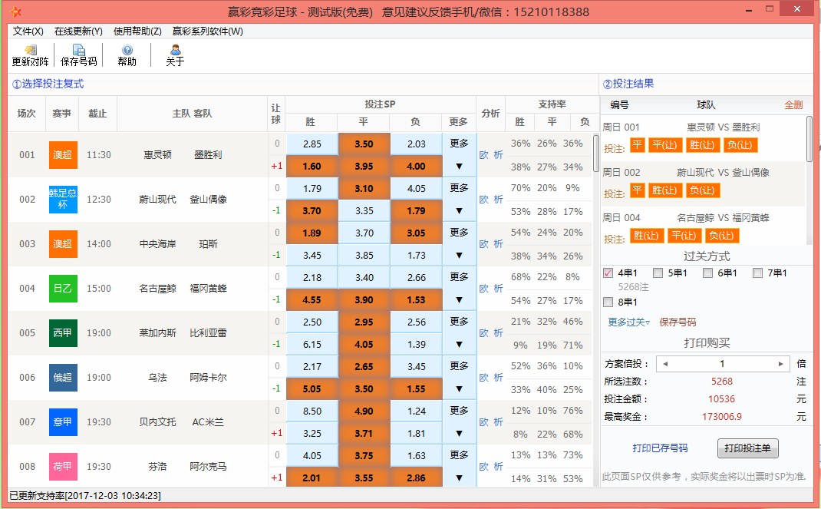The height and width of the screenshot is (509, 821).
Task: Expand 更多 dropdown for match 005
Action: [459, 333]
